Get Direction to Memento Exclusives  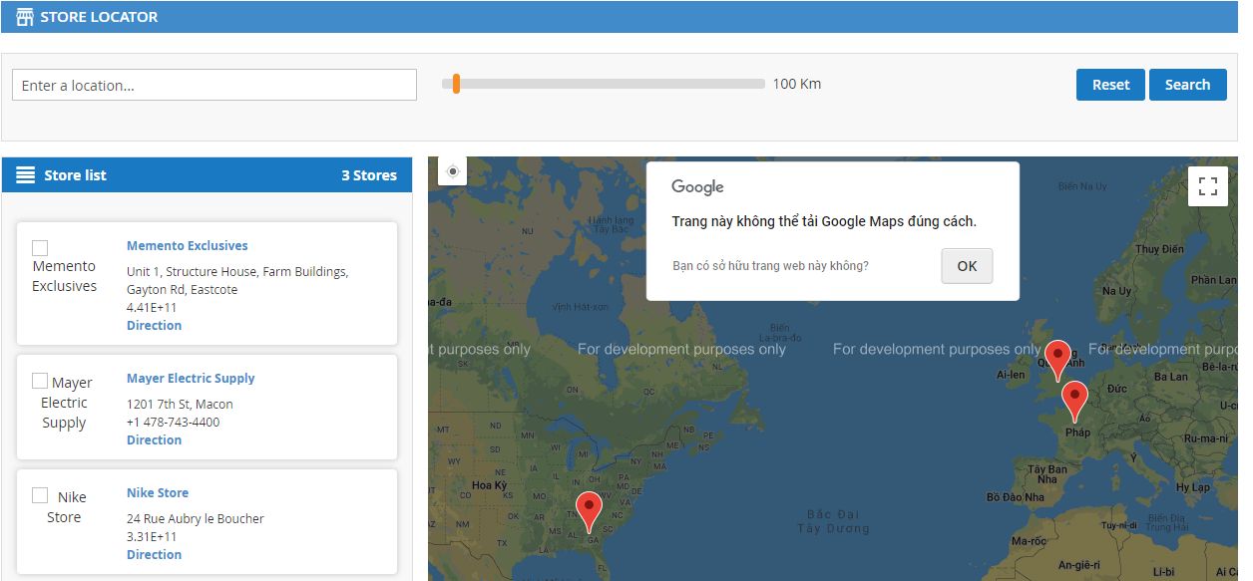(154, 326)
